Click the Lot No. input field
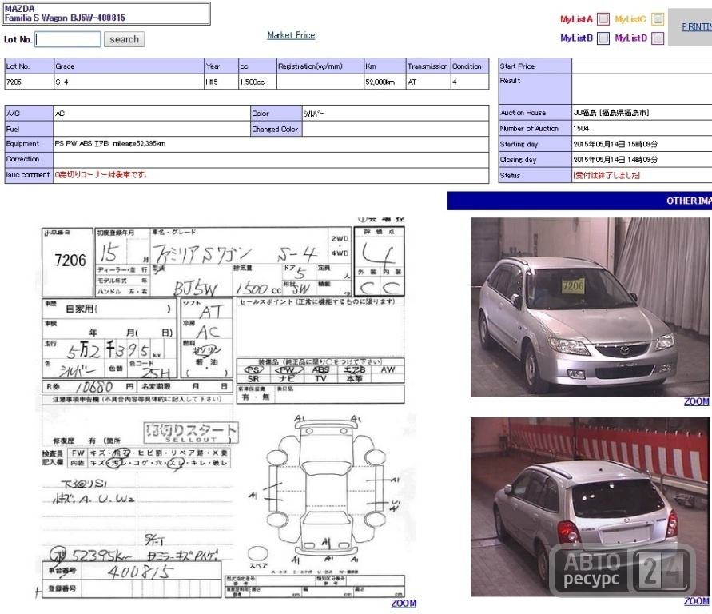 click(x=68, y=39)
